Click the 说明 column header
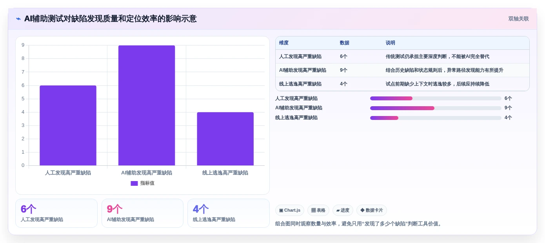 (391, 43)
